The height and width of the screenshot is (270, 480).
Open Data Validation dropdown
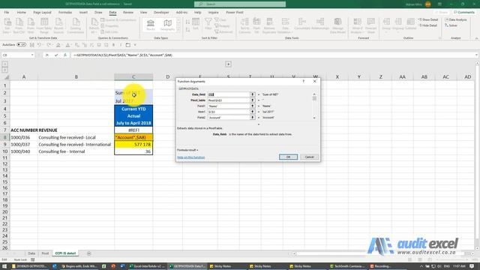point(285,32)
